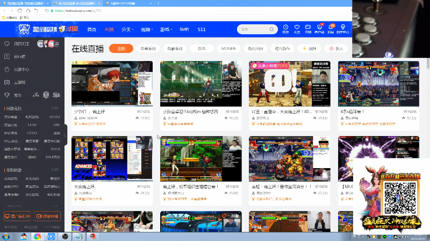Image resolution: width=430 pixels, height=241 pixels.
Task: Open stream thumbnail showing timer 56
Action: [290, 159]
